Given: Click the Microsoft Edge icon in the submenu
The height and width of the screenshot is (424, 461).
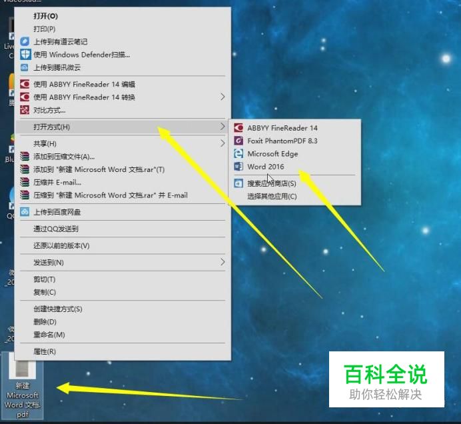Looking at the screenshot, I should pyautogui.click(x=238, y=153).
